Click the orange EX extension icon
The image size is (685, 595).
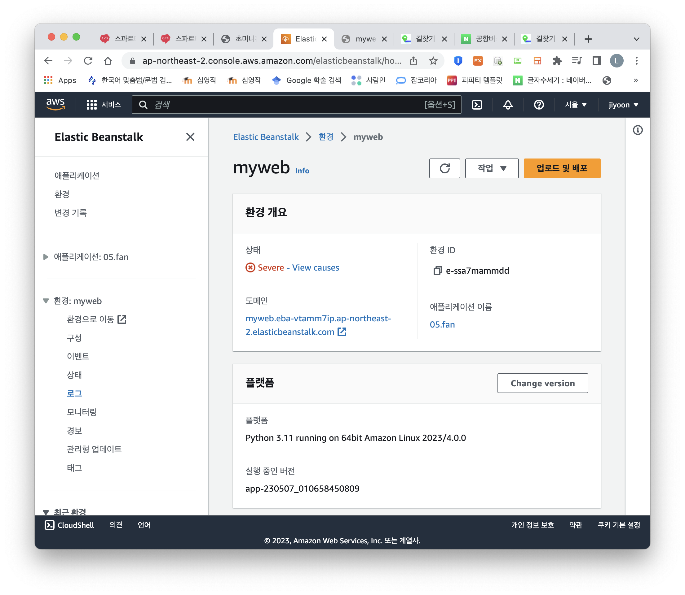pyautogui.click(x=478, y=61)
